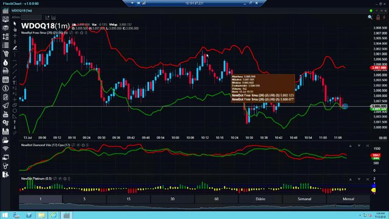This screenshot has height=219, width=389.
Task: Click the stethoscope diagnostics sidebar icon
Action: (x=5, y=166)
